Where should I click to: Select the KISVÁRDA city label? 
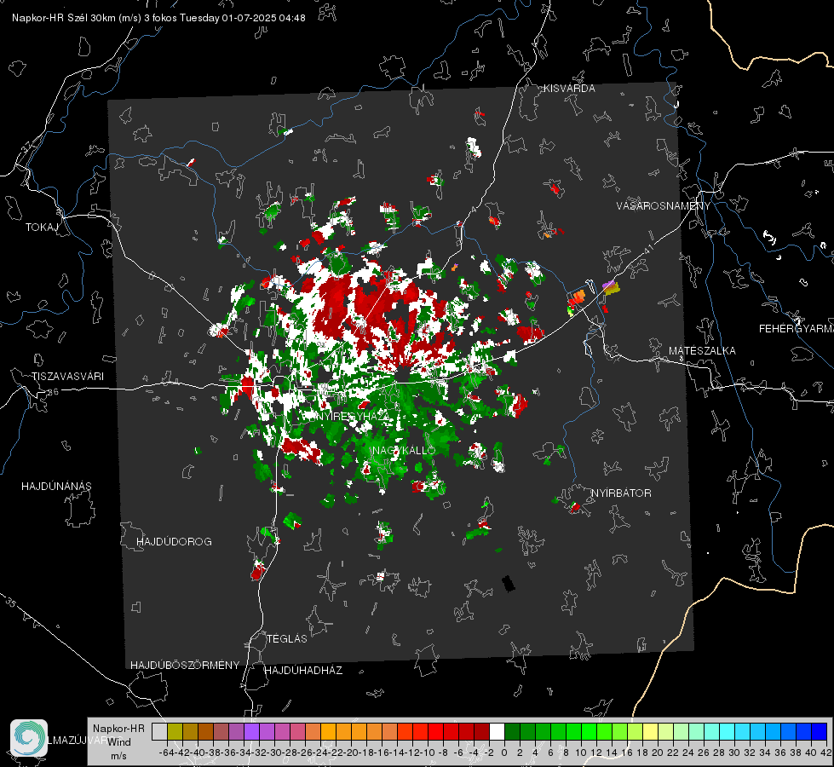(569, 89)
